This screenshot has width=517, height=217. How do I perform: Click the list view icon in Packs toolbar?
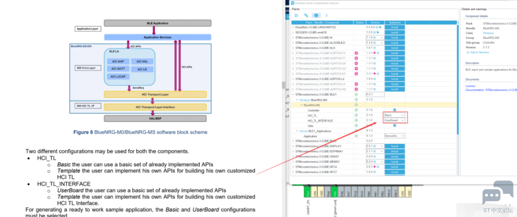(296, 15)
